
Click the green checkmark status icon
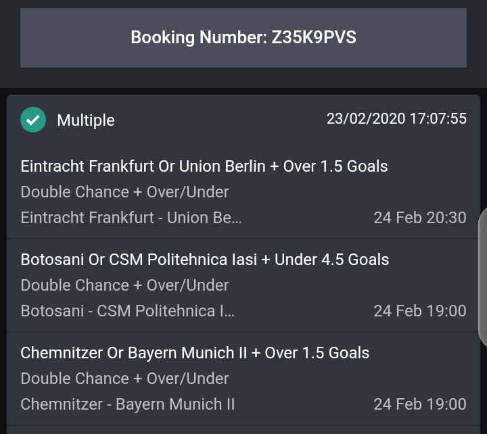[32, 120]
